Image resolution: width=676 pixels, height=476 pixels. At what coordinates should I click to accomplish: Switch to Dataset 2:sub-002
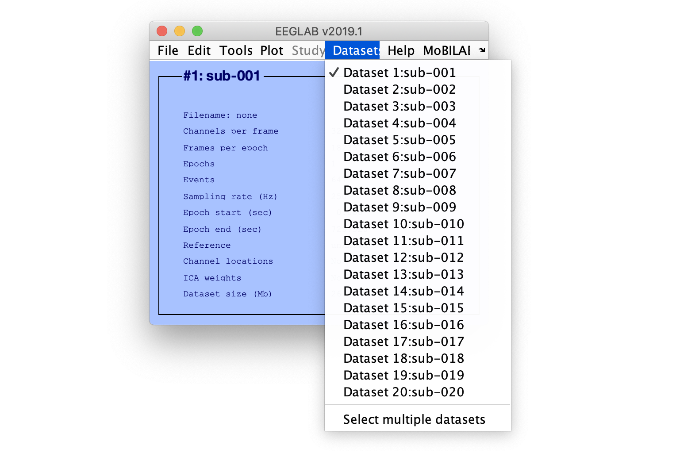(399, 89)
